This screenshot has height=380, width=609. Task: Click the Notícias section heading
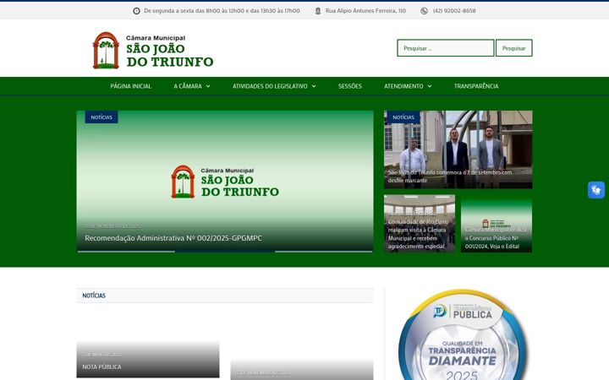[x=94, y=296]
